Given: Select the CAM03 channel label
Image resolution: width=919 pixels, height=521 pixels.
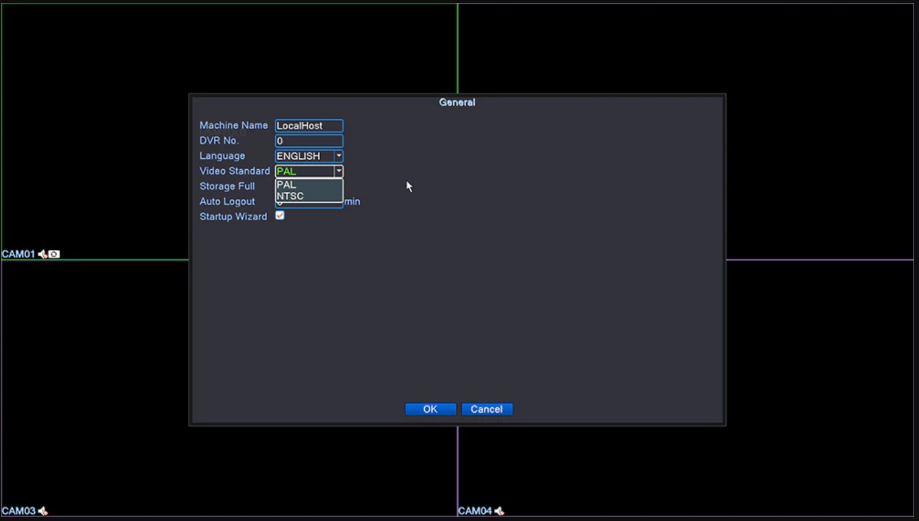Looking at the screenshot, I should (18, 511).
